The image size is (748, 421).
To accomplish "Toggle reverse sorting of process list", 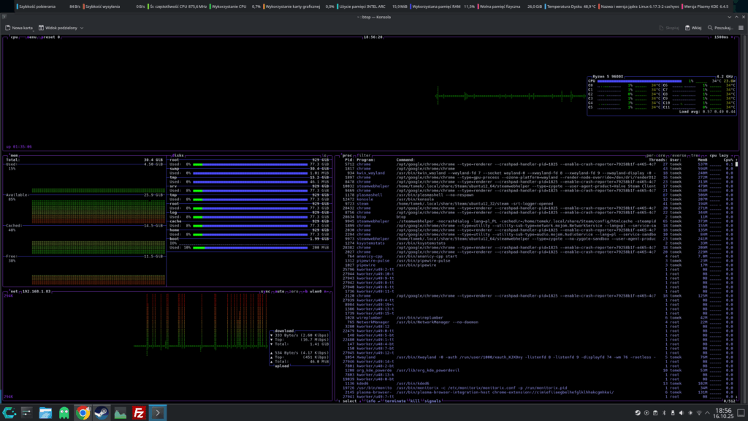I will click(x=676, y=155).
